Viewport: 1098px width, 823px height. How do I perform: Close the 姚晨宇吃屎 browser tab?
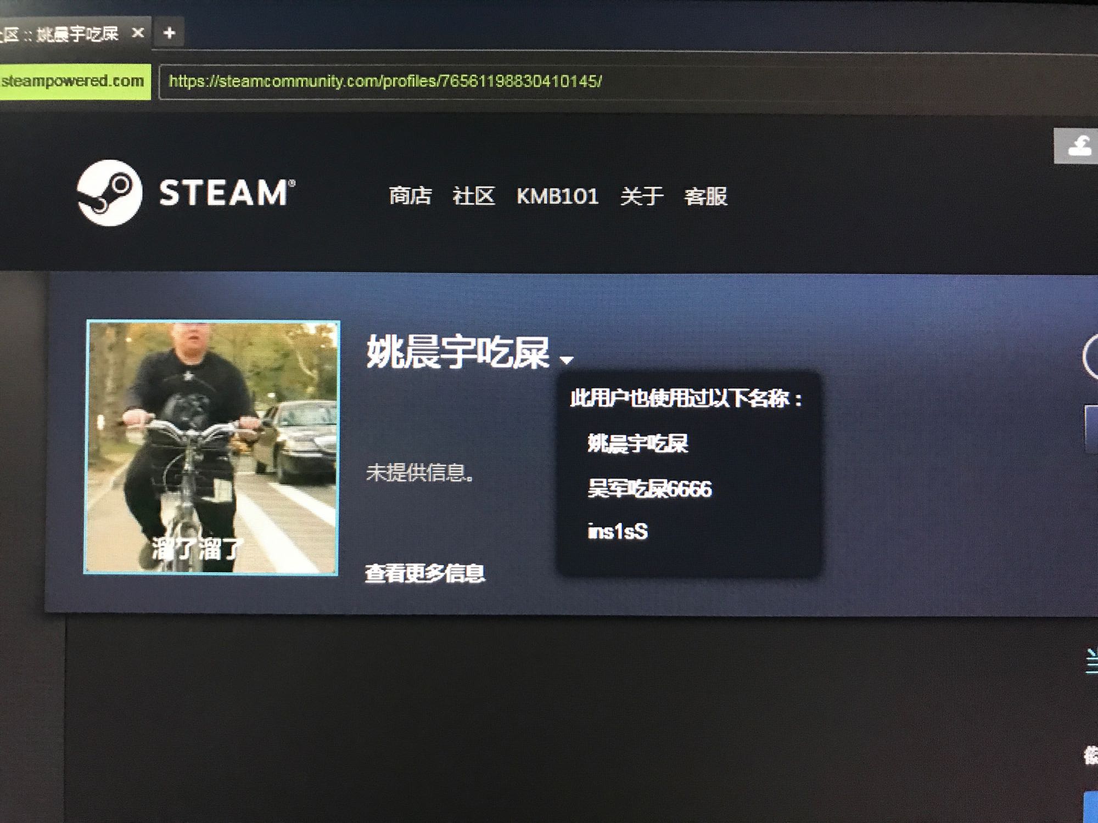click(x=138, y=33)
